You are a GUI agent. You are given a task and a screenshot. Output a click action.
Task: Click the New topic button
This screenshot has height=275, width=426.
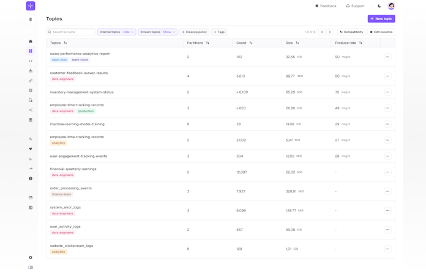(381, 19)
